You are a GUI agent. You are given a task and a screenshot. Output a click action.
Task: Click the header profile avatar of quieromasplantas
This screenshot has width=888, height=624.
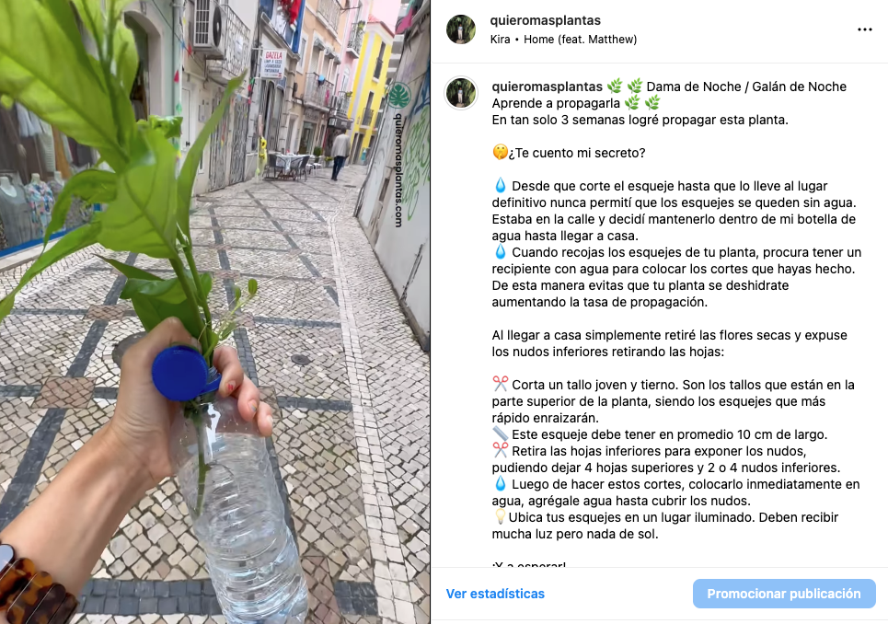pyautogui.click(x=461, y=29)
